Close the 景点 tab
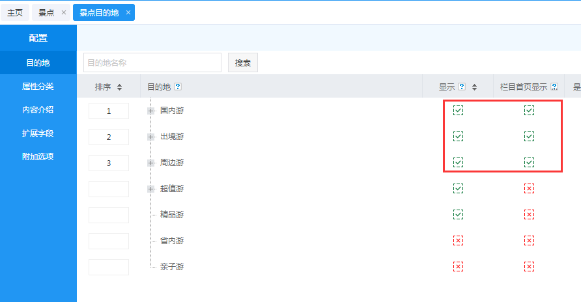 click(63, 12)
